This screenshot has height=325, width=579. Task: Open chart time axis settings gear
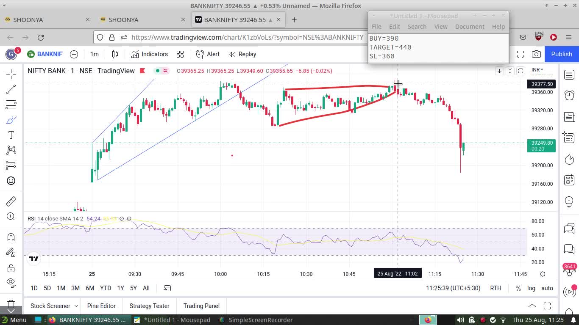[x=543, y=274]
